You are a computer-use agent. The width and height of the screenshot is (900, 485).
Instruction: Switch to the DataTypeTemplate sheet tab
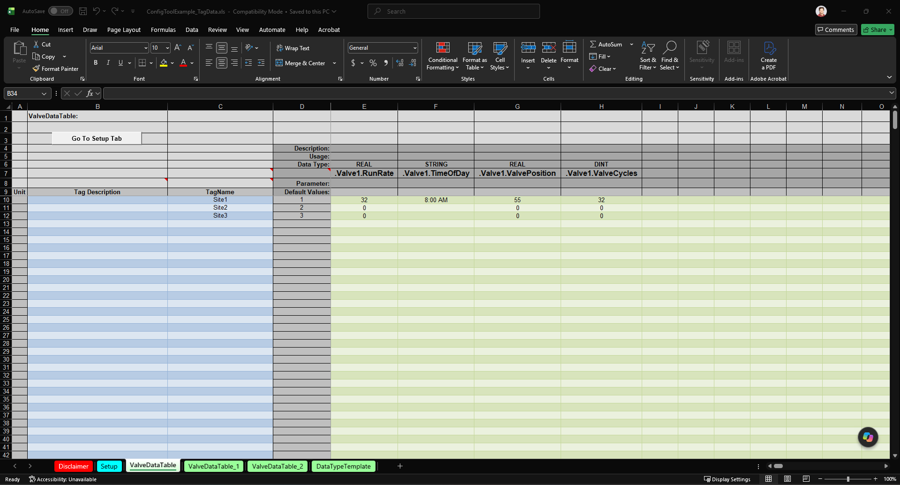pos(343,466)
